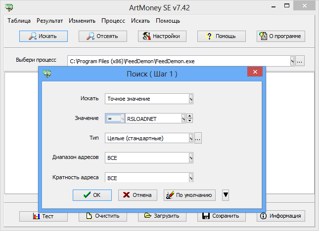Screen dimensions: 319x231
Task: Click the Очистить clear button
Action: tap(103, 216)
